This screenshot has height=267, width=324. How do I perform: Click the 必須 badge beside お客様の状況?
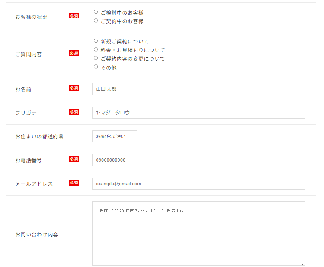click(74, 16)
